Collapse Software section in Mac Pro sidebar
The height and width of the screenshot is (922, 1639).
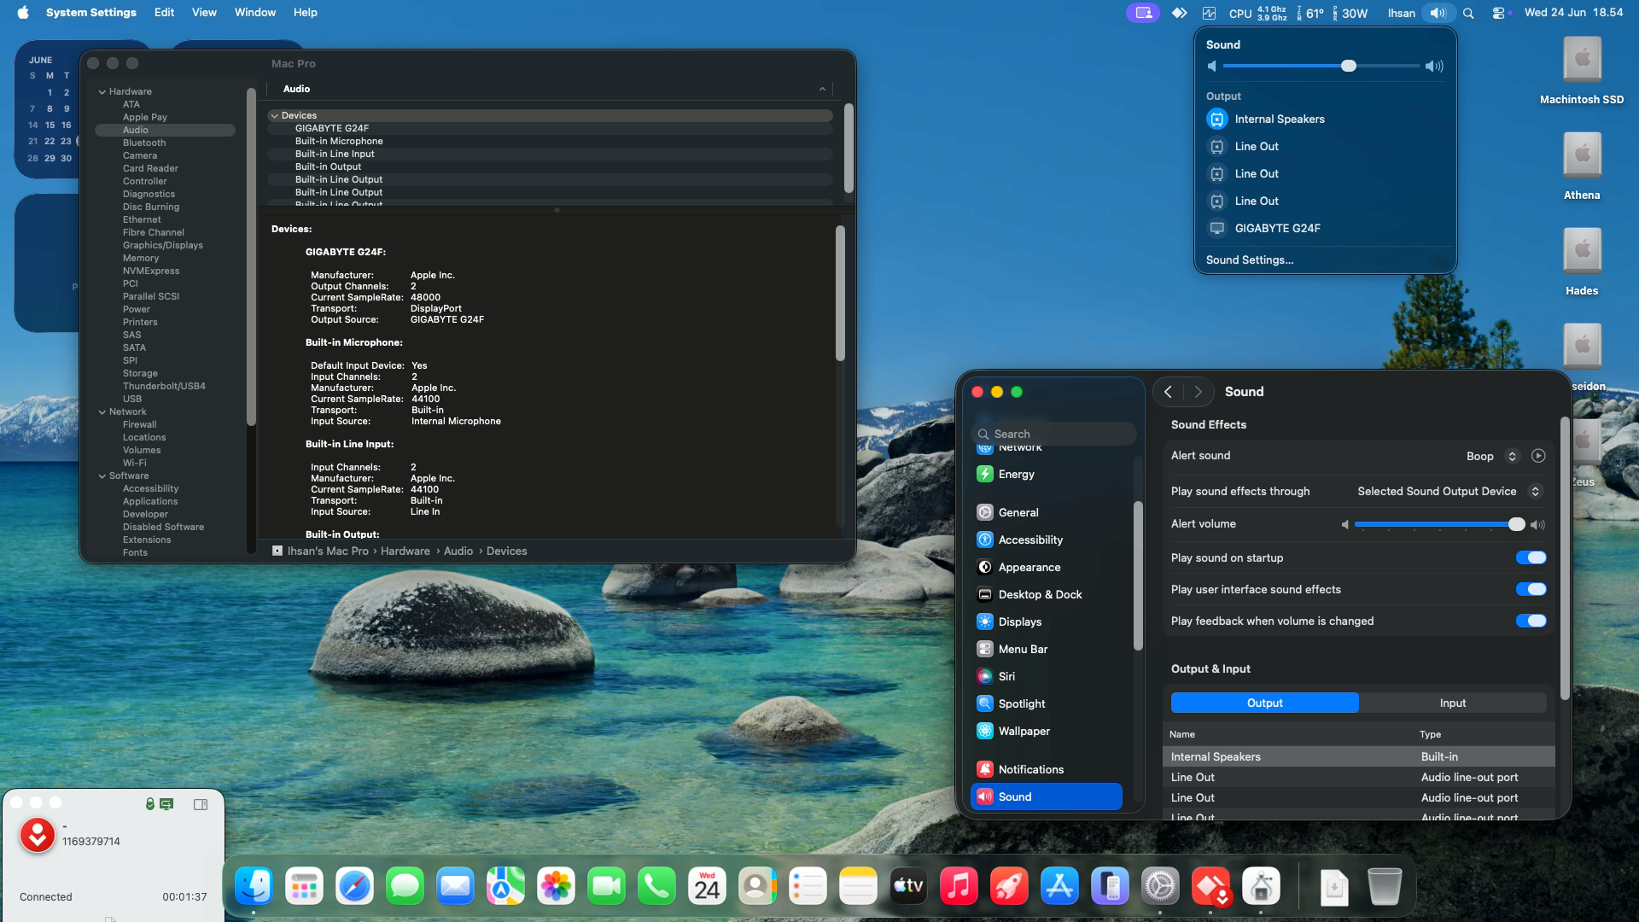(x=102, y=476)
